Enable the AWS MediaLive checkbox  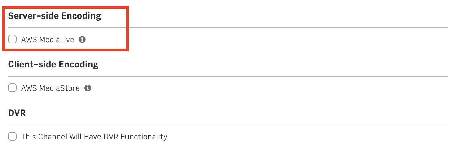point(12,39)
